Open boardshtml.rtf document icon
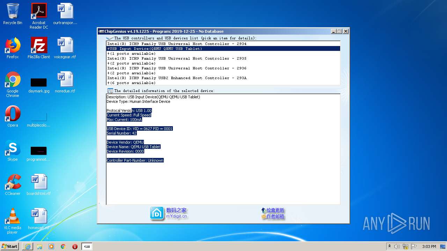The height and width of the screenshot is (251, 447). 39,185
